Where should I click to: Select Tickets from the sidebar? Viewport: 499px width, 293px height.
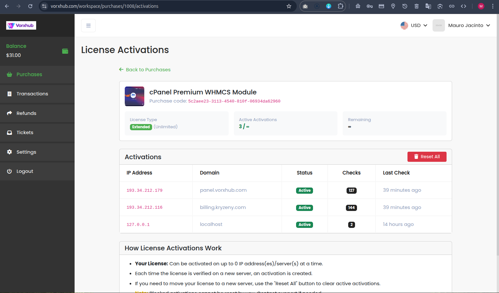click(x=25, y=133)
